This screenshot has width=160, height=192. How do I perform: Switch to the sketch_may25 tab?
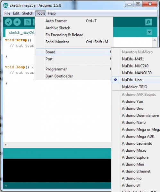(x=20, y=33)
